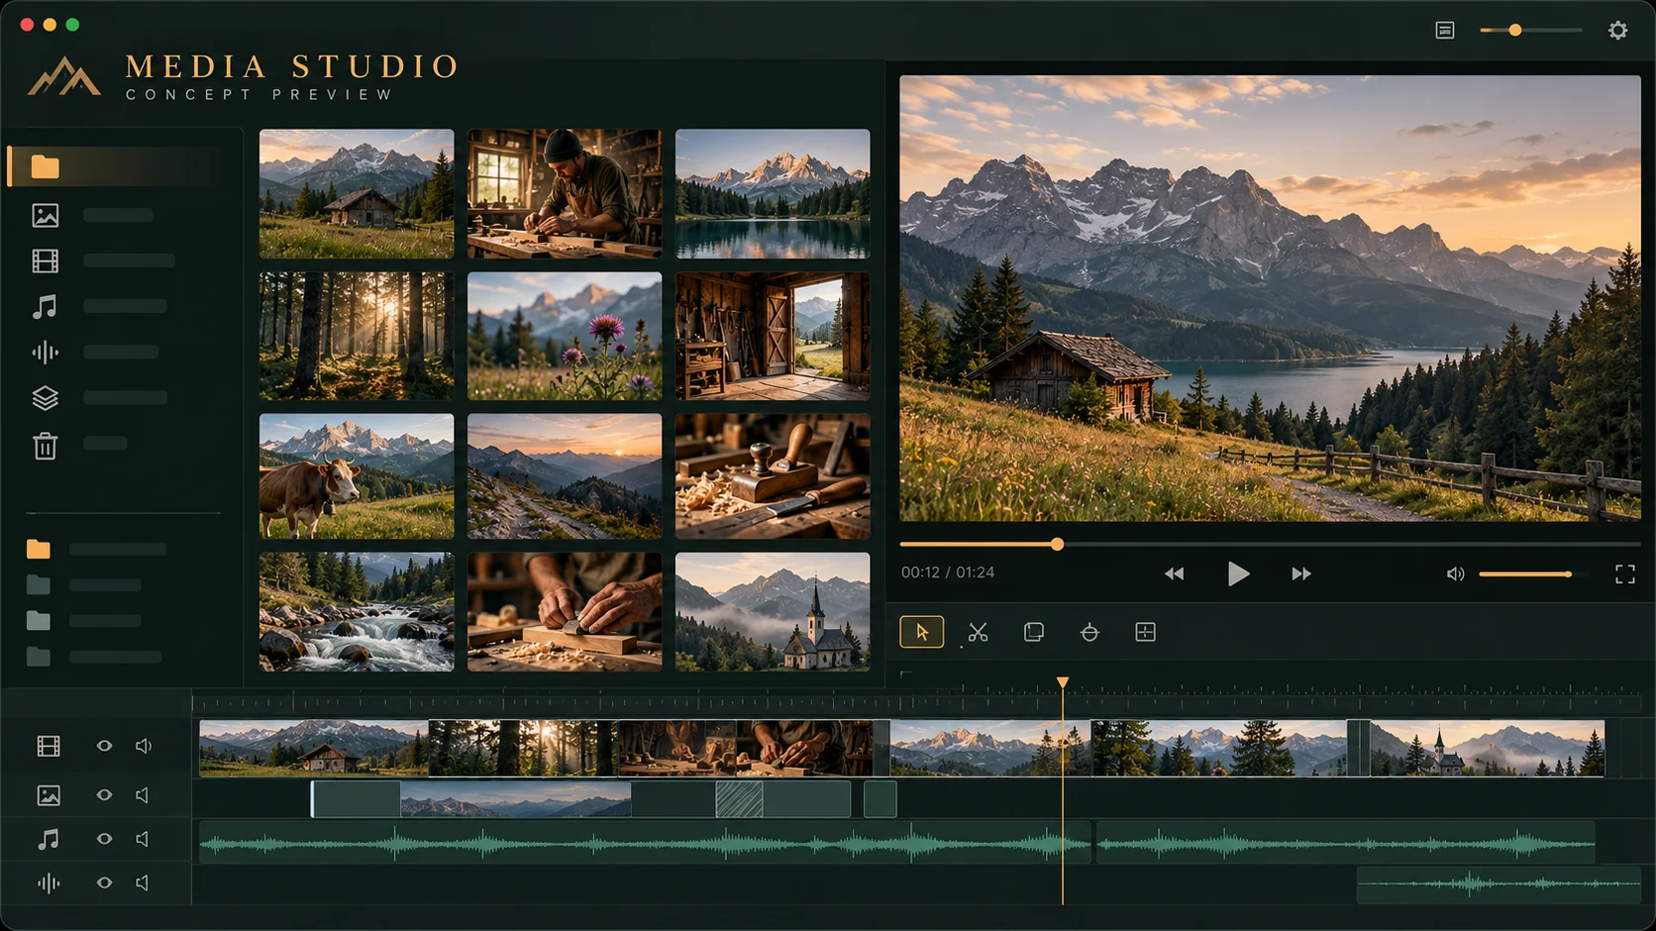Select the church clip on video track
Screen dimensions: 1656x931
tap(1487, 748)
